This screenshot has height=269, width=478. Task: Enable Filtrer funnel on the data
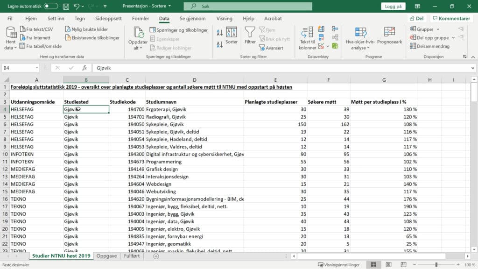point(250,35)
